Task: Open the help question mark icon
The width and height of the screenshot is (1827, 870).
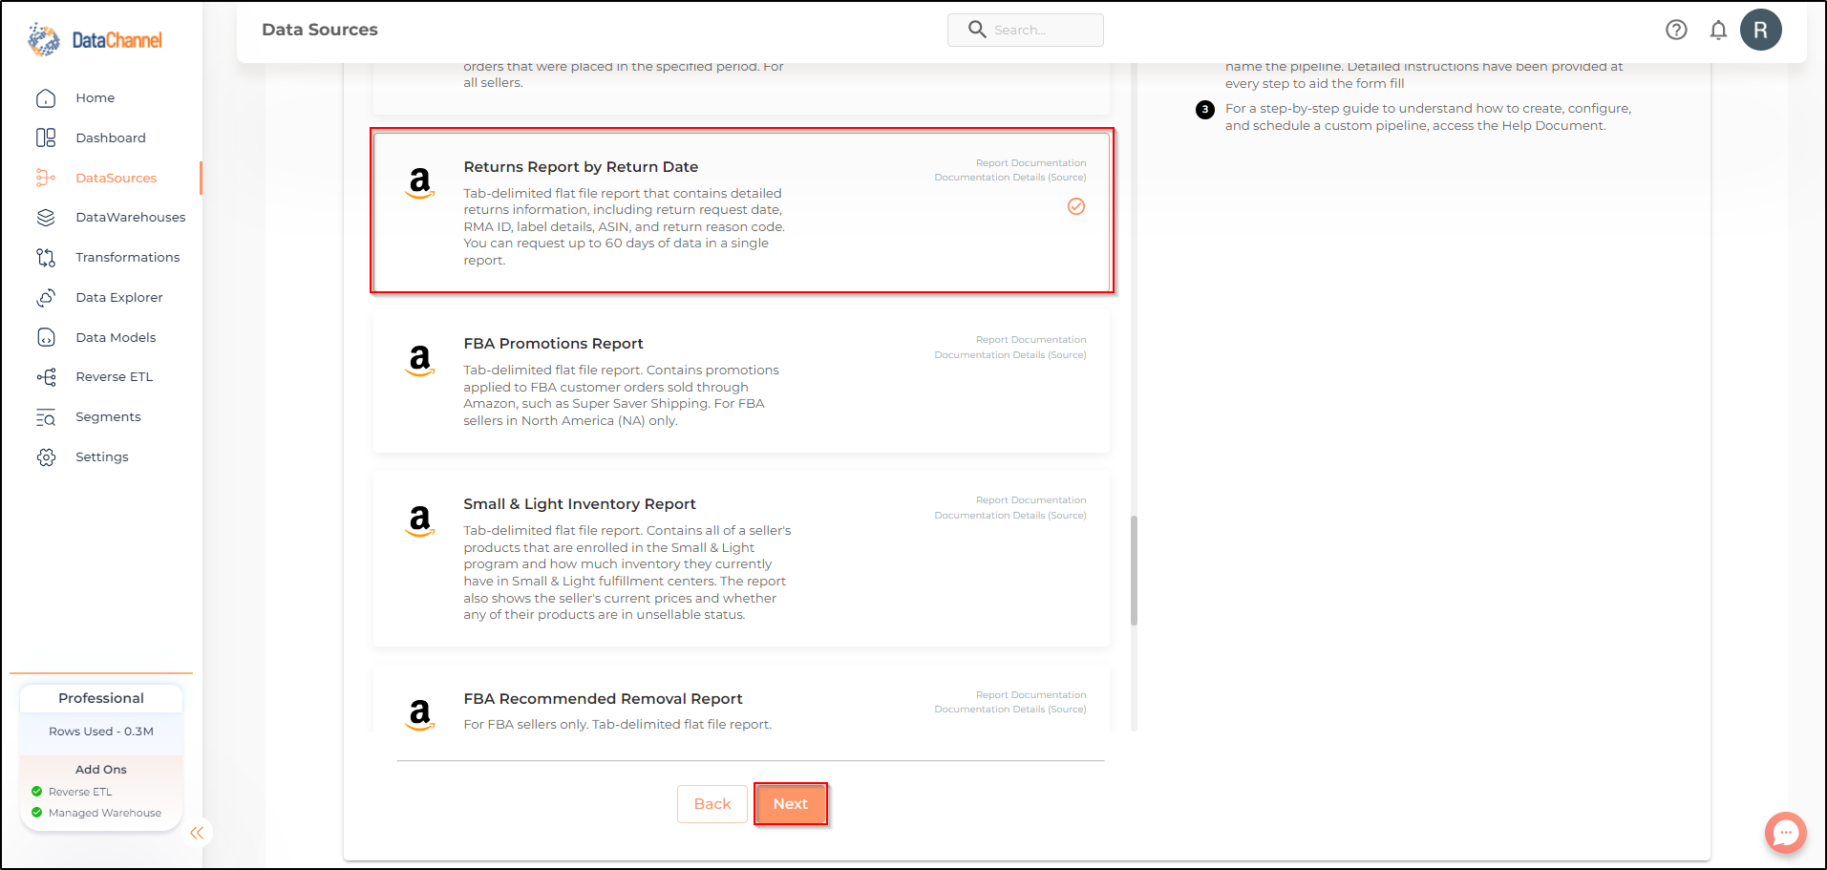Action: click(1676, 30)
